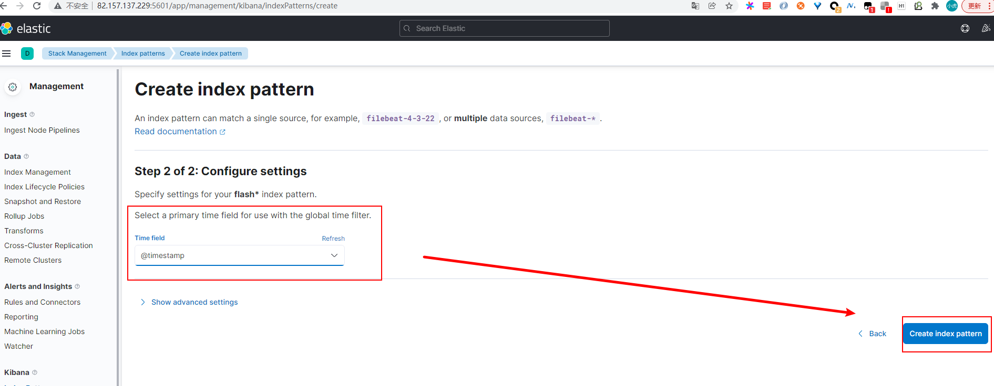Open Remote Clusters
The image size is (994, 386).
point(33,260)
